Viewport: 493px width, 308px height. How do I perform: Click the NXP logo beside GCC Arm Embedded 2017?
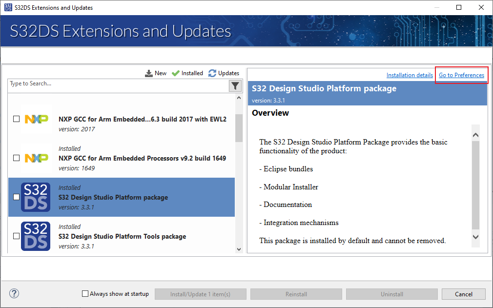(35, 119)
